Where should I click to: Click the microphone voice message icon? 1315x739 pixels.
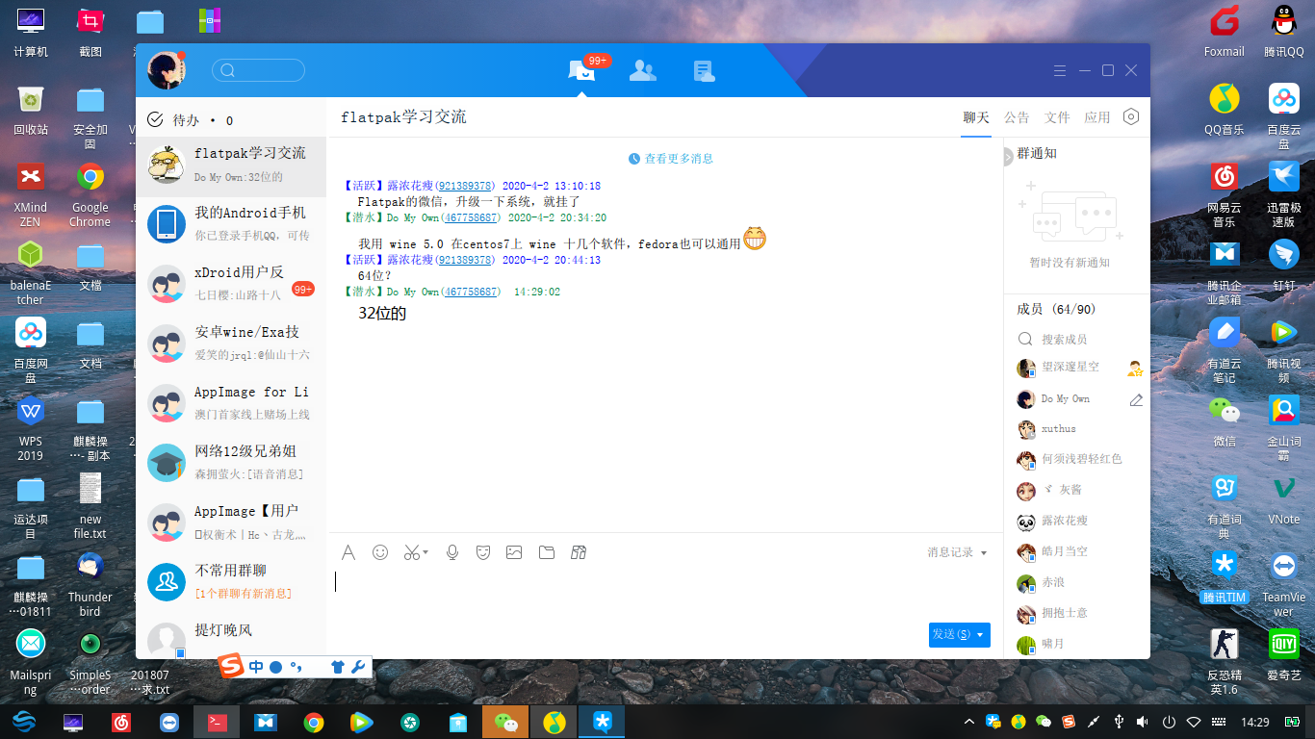(x=451, y=552)
